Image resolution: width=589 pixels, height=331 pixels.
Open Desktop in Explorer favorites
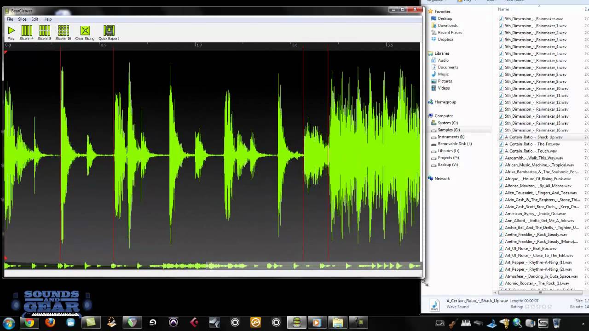click(445, 18)
